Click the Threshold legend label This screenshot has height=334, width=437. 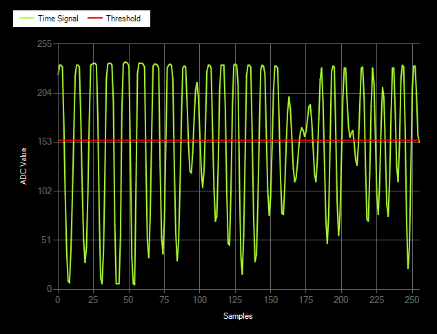123,19
